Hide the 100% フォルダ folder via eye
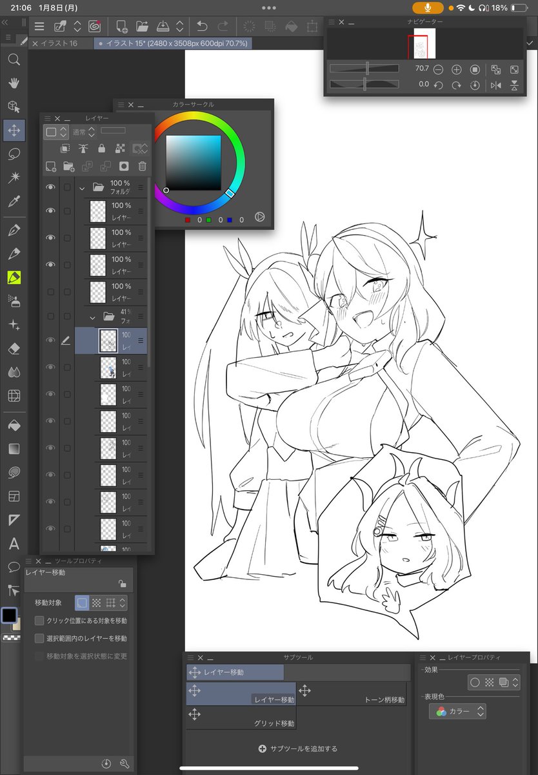This screenshot has height=775, width=538. (50, 187)
